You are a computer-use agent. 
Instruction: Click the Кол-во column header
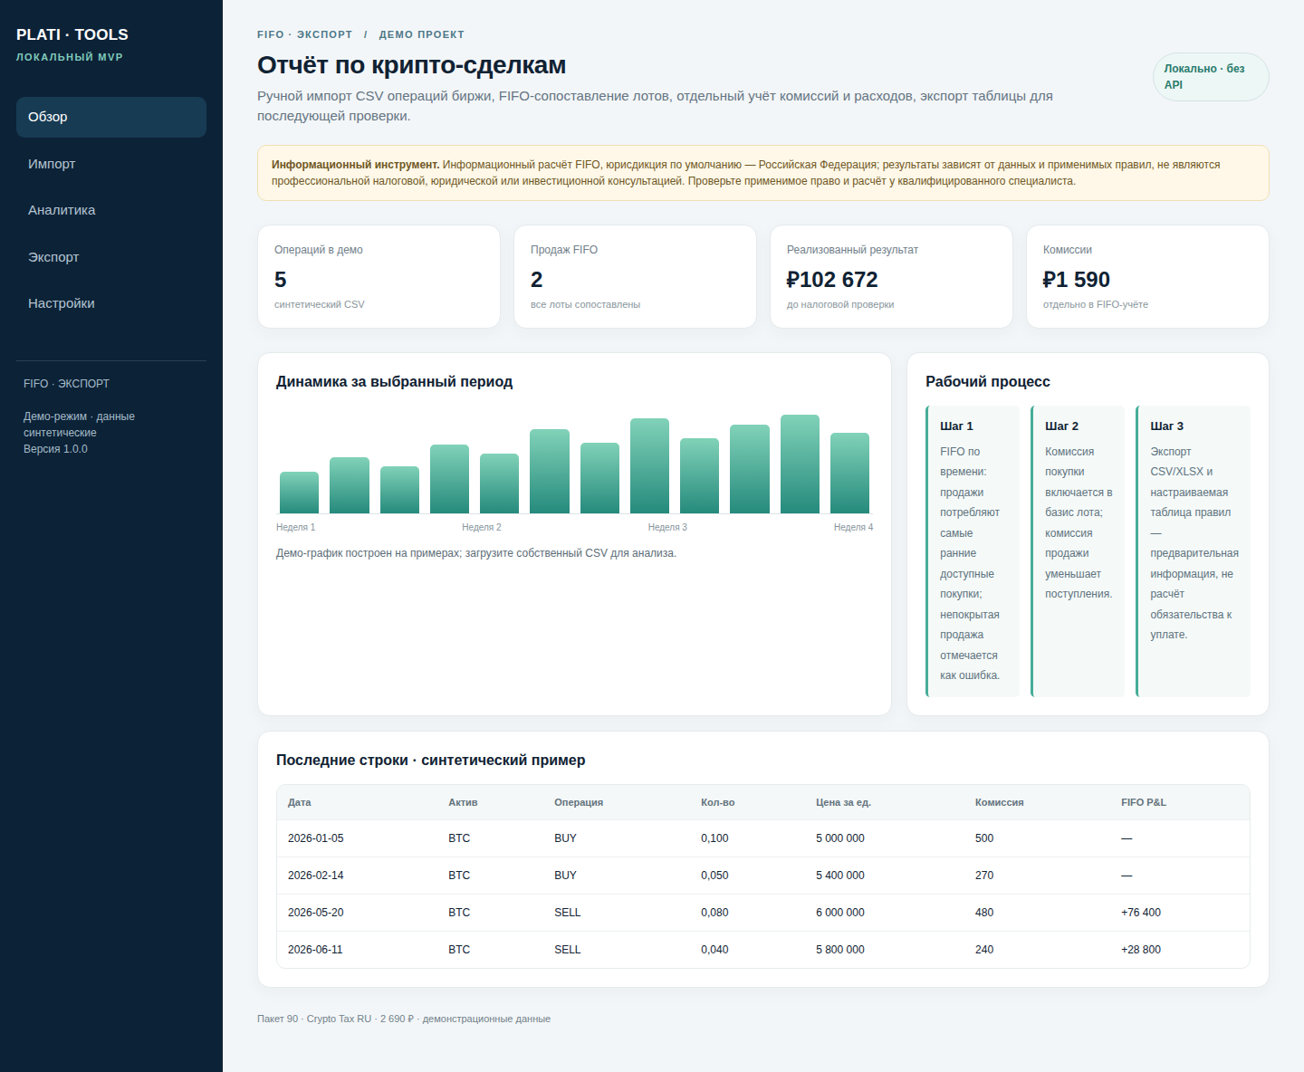718,802
